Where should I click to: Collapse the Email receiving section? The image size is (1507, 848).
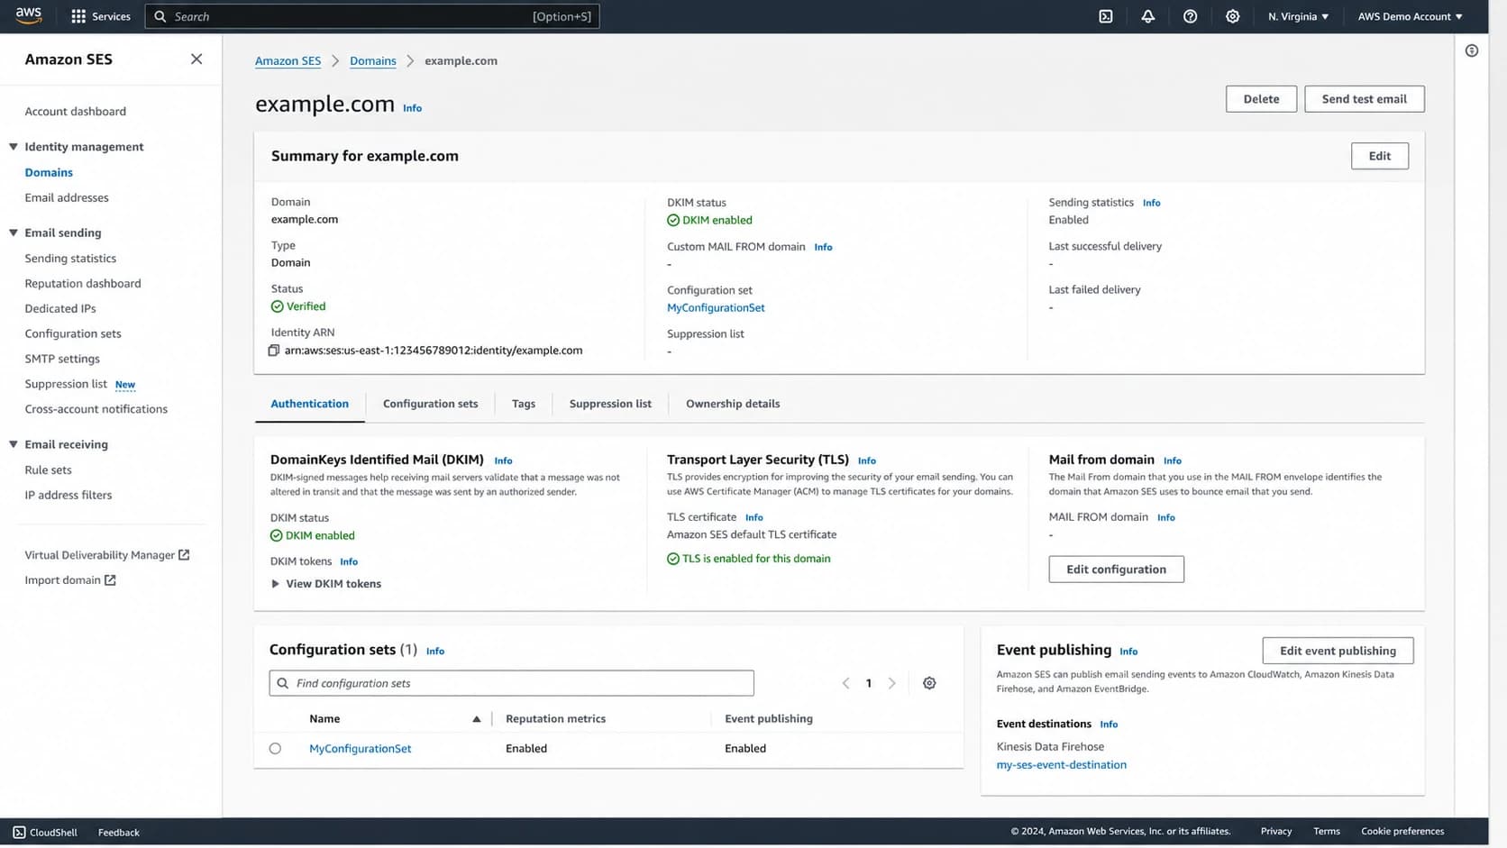(14, 444)
